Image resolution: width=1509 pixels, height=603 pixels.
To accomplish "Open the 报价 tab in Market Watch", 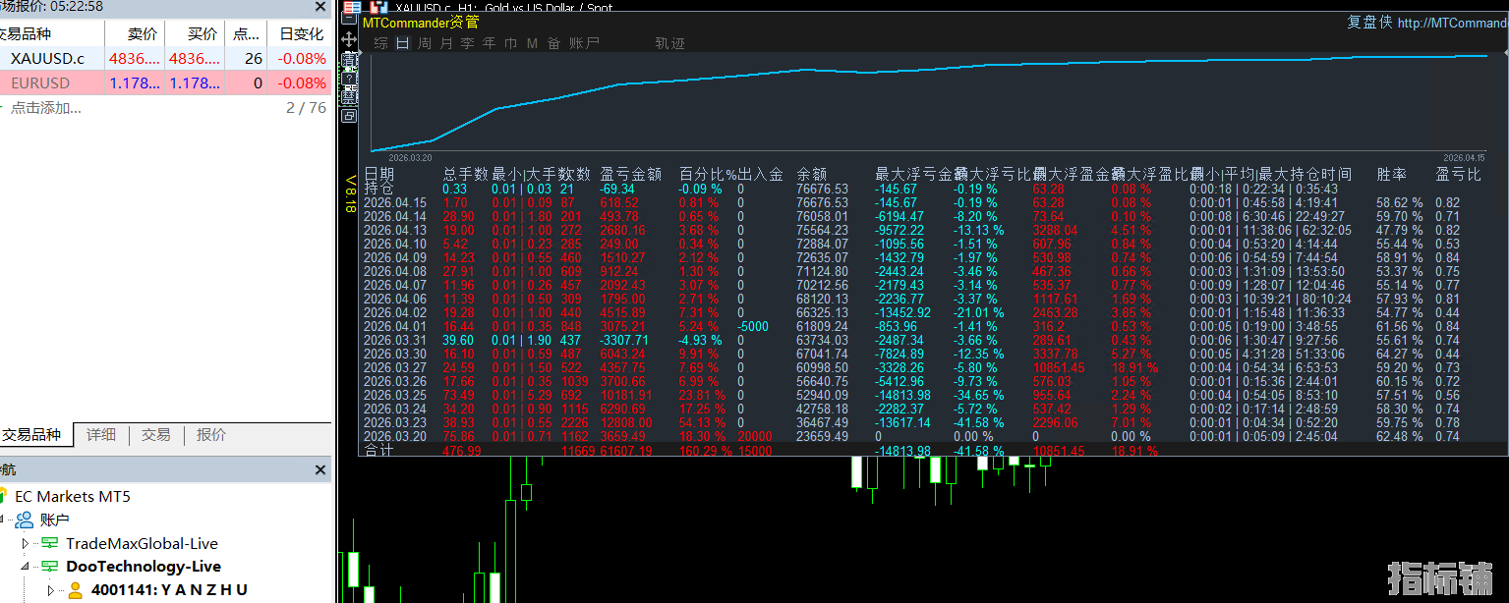I will click(x=210, y=434).
